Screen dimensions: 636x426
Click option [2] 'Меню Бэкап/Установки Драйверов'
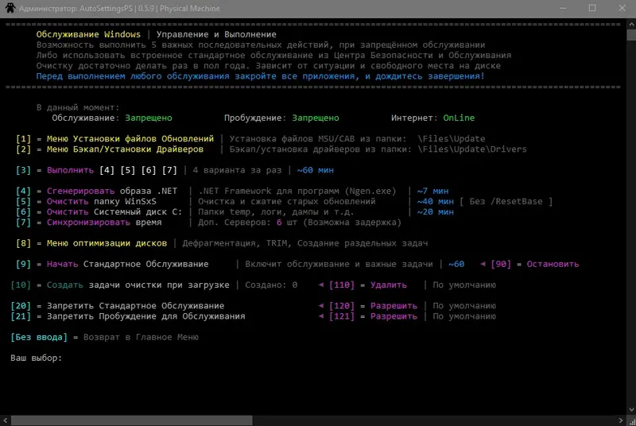coord(110,149)
